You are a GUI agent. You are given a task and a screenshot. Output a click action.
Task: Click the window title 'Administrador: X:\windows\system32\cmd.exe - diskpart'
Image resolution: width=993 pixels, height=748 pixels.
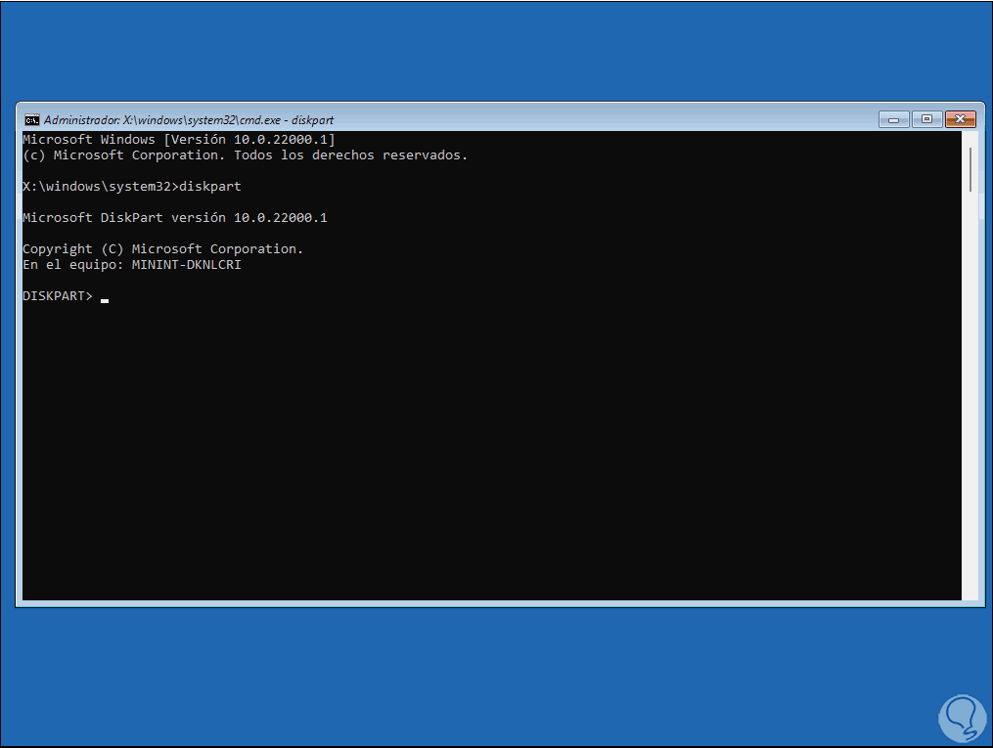[x=189, y=120]
